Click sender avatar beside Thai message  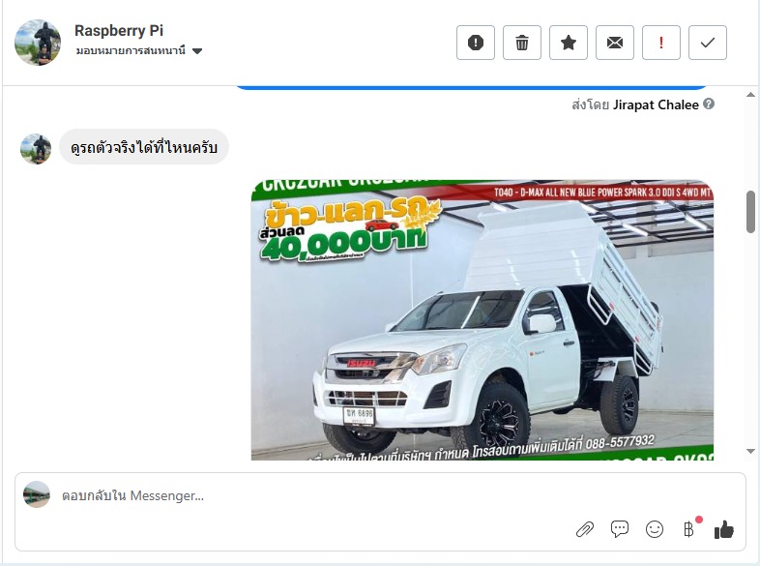coord(36,149)
